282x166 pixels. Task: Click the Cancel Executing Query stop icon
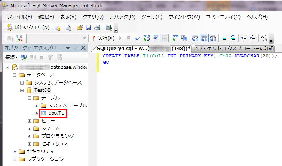pyautogui.click(x=129, y=38)
